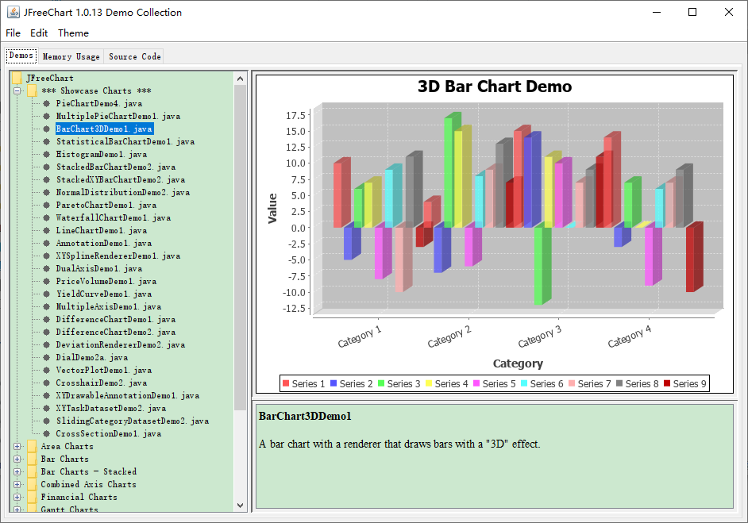Open DeviationRendererDemo2.java demo
Viewport: 748px width, 523px height.
[x=120, y=344]
